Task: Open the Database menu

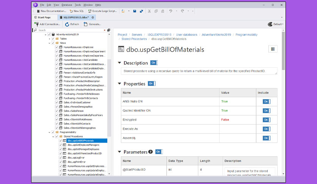Action: 67,5
